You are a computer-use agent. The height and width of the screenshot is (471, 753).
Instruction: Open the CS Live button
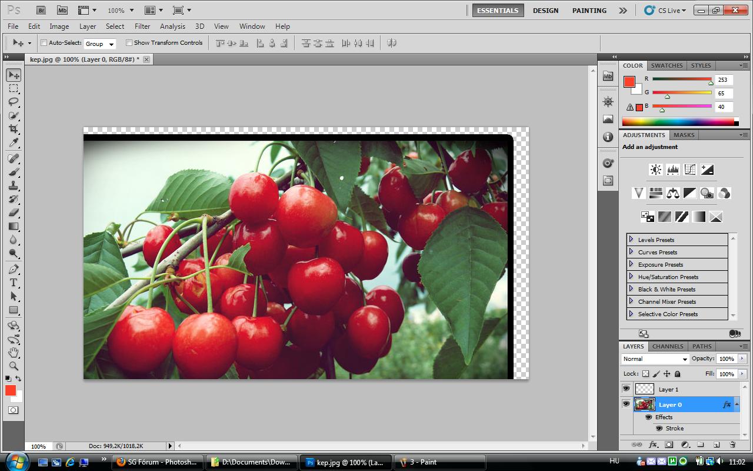[x=665, y=11]
